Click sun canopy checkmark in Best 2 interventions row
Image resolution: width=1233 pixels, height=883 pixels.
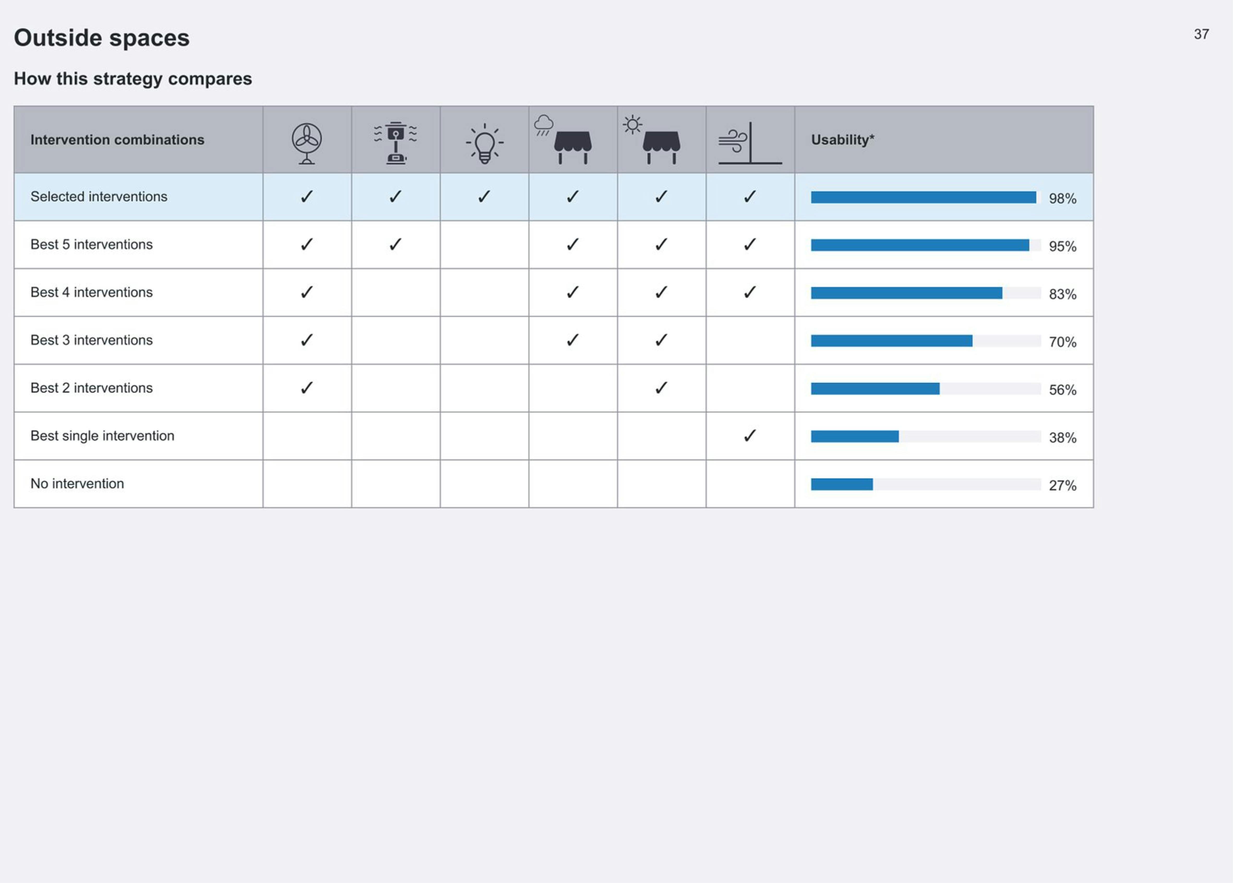(661, 388)
